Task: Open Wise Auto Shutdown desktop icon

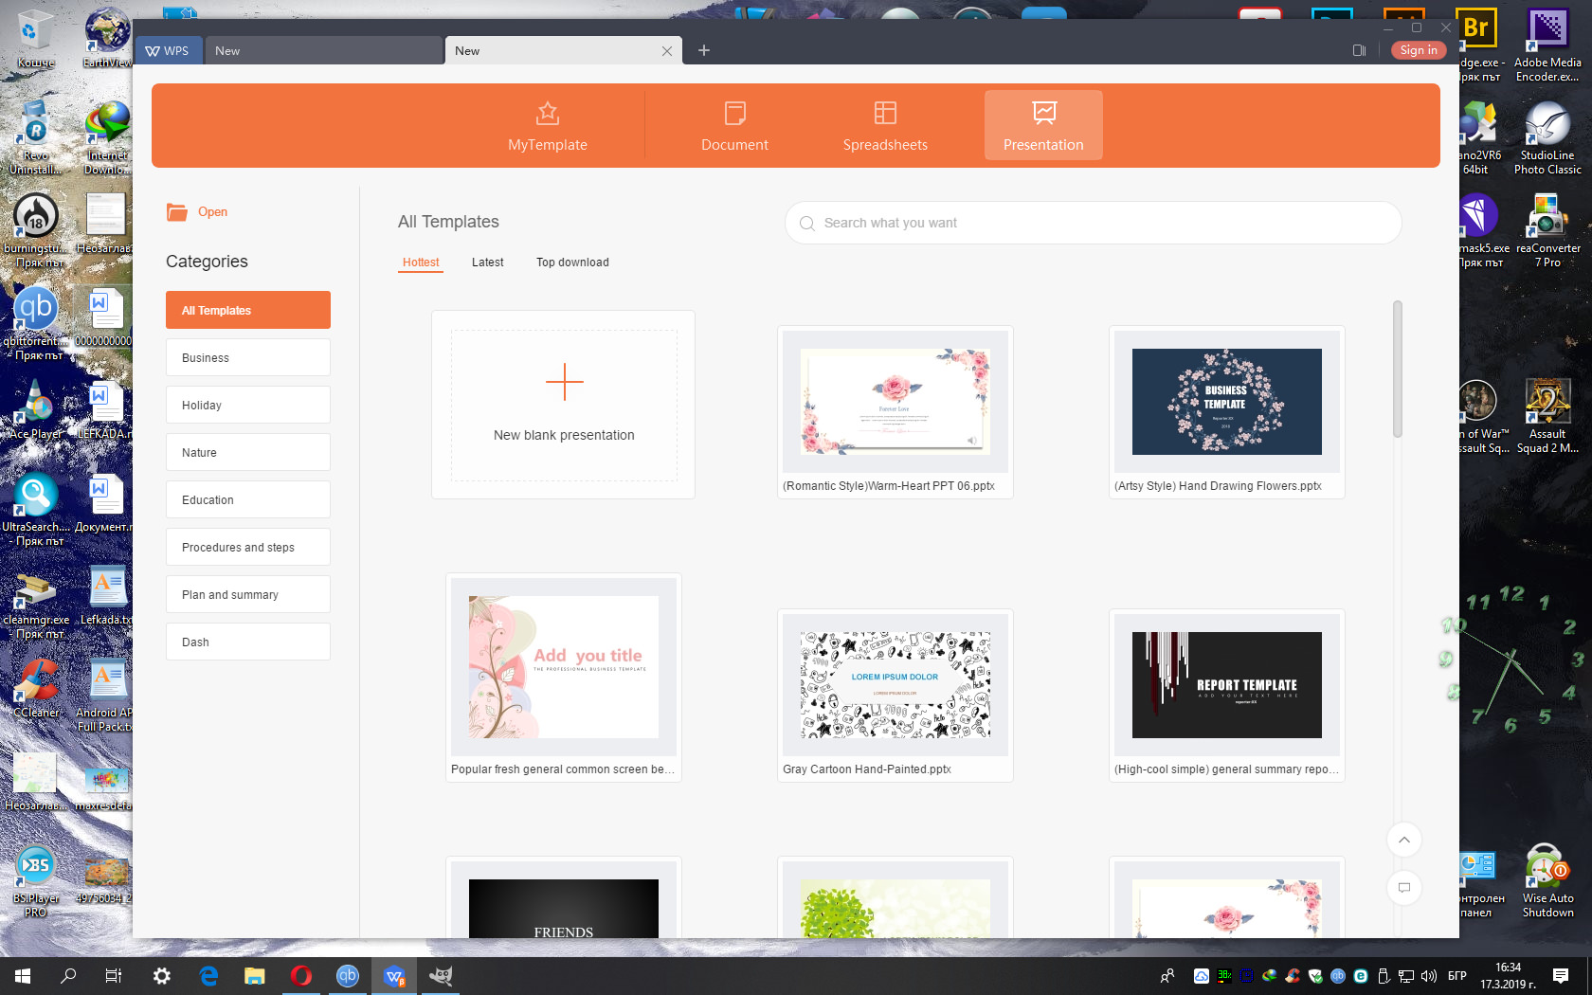Action: [1547, 881]
